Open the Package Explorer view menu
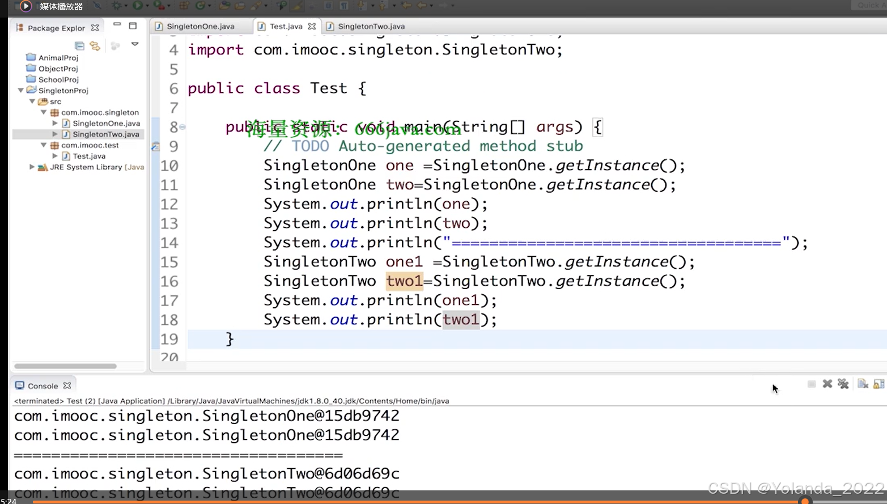 135,44
